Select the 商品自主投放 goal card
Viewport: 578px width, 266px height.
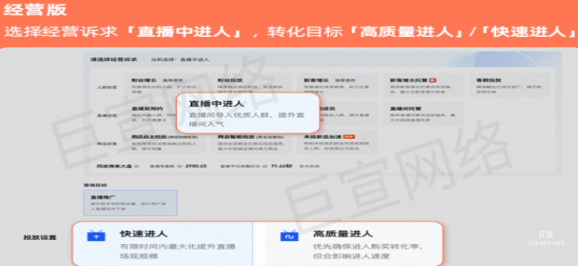pyautogui.click(x=165, y=142)
